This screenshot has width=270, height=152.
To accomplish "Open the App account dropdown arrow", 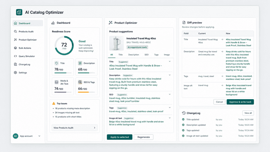I will point(39,136).
